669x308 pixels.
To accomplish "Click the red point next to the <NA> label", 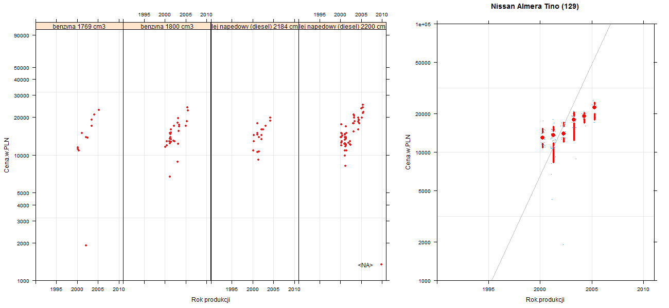I will click(381, 264).
